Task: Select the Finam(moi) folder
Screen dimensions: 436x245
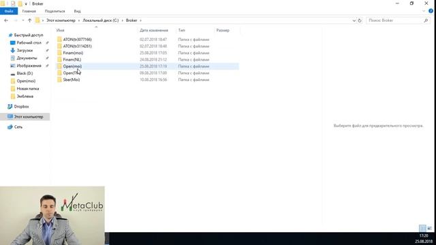Action: tap(73, 53)
